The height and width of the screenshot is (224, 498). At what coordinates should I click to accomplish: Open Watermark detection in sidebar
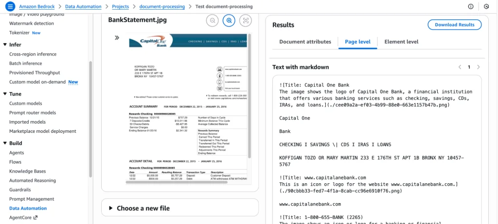point(32,23)
